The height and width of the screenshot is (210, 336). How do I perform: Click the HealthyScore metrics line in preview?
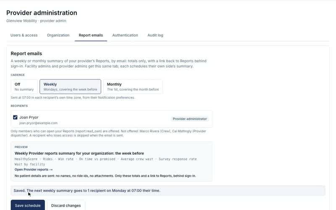(x=106, y=159)
